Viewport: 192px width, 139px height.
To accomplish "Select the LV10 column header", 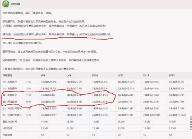I will click(x=95, y=75).
